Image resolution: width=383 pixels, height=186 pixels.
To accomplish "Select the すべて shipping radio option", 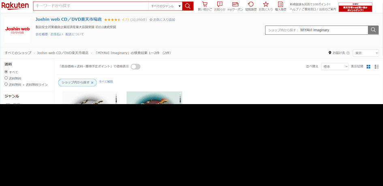I will point(6,72).
